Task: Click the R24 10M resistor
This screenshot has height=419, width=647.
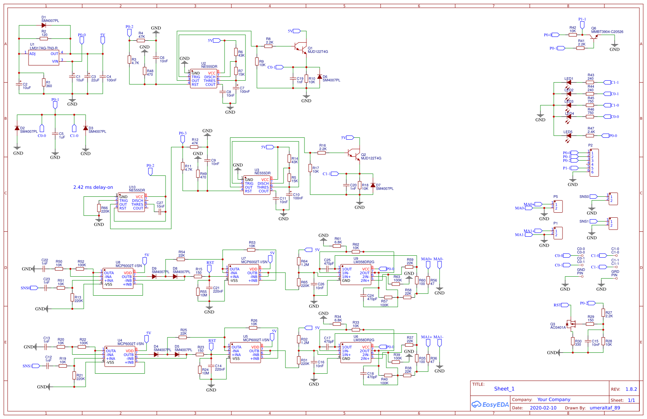Action: (200, 370)
